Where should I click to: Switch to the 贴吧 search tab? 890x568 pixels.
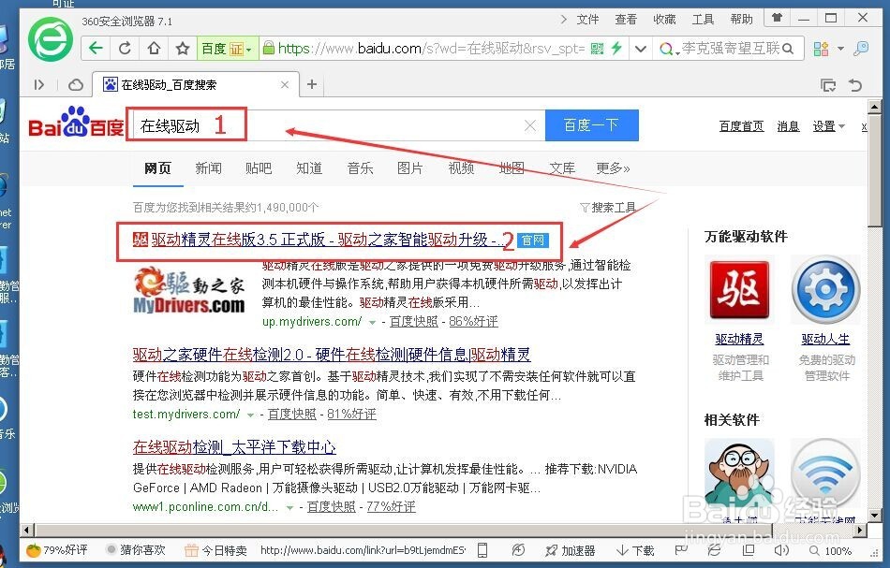point(259,168)
